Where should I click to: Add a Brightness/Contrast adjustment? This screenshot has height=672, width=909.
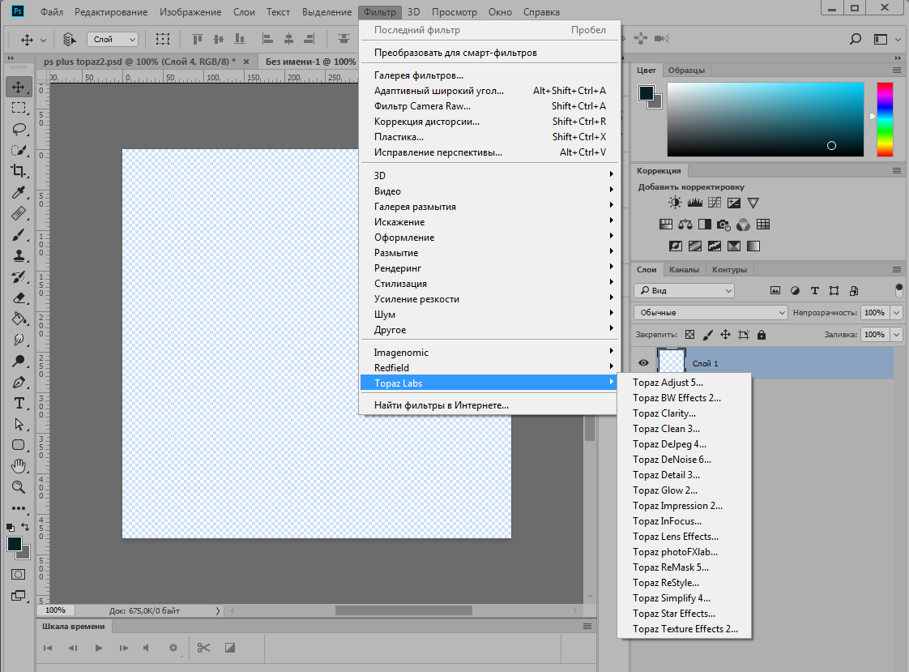pos(675,203)
